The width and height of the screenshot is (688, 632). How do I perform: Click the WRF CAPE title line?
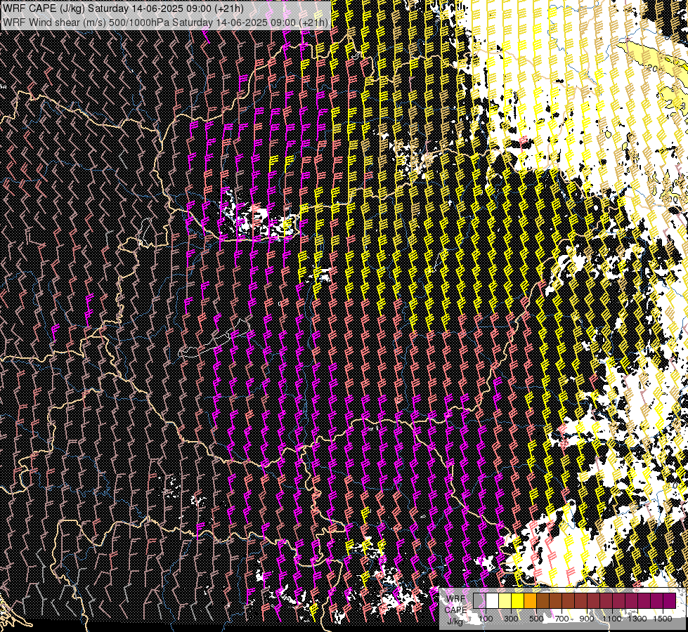[x=124, y=8]
